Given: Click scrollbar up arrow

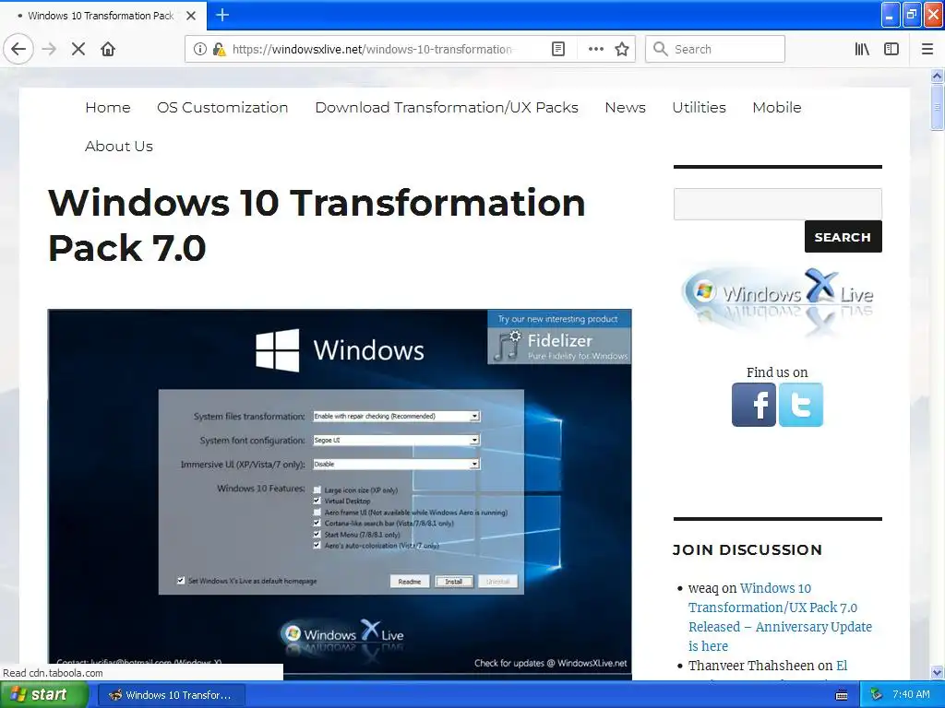Looking at the screenshot, I should (937, 76).
